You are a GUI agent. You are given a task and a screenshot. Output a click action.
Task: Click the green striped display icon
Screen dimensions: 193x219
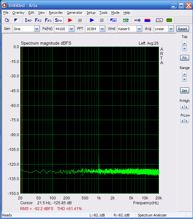point(126,21)
